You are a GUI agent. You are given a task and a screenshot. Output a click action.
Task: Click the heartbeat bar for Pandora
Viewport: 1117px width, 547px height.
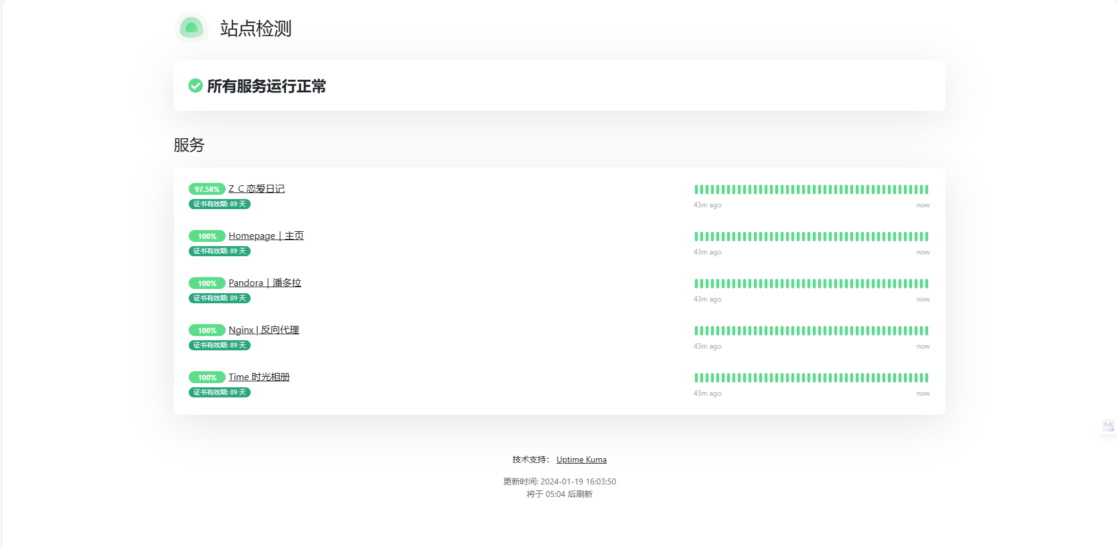point(812,284)
